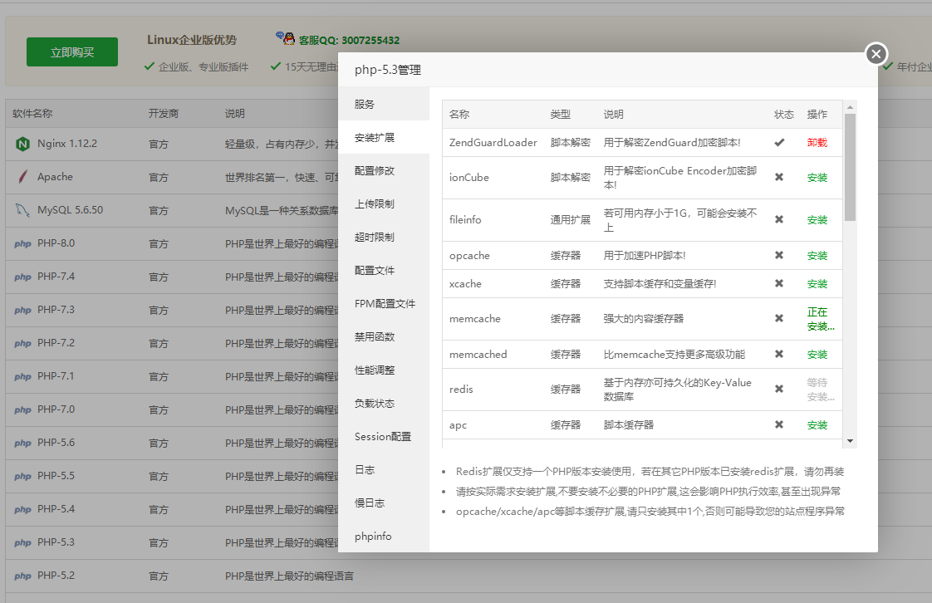Click the Nginx 1.12.2 logo icon
The width and height of the screenshot is (932, 603).
coord(22,144)
